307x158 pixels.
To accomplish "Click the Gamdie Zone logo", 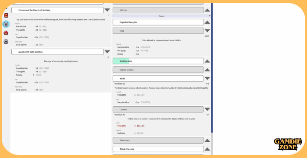I will point(288,144).
